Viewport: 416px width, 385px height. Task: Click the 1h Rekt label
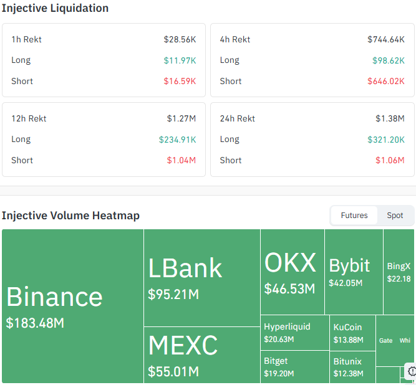(x=26, y=39)
